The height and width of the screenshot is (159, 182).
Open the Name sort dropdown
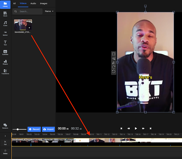point(49,11)
